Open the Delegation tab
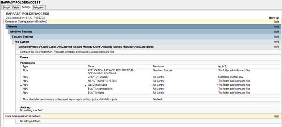Screen dimensions: 282x127 [39, 8]
